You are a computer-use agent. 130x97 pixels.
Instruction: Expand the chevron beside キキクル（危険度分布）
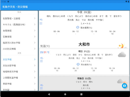[x=35, y=24]
